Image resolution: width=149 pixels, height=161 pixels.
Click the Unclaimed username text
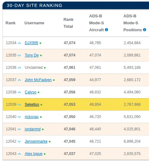34,68
